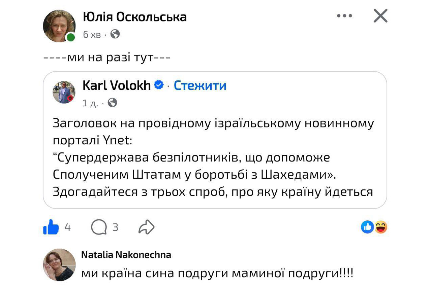
Task: Like the post with the thumbs-up icon
Action: click(51, 227)
